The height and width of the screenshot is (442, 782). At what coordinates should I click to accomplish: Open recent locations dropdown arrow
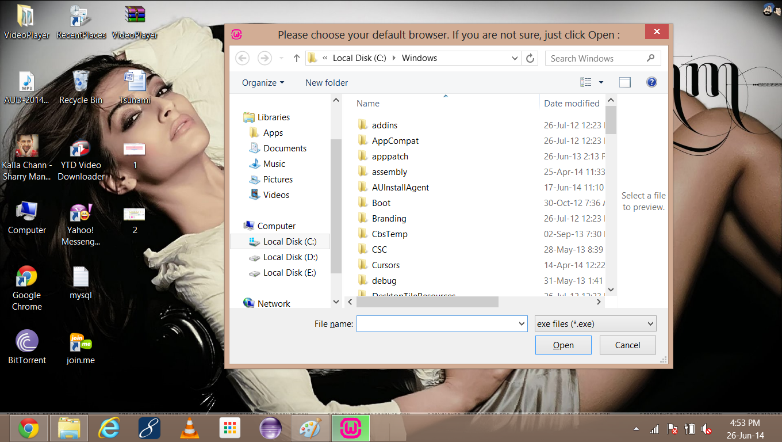(x=281, y=58)
